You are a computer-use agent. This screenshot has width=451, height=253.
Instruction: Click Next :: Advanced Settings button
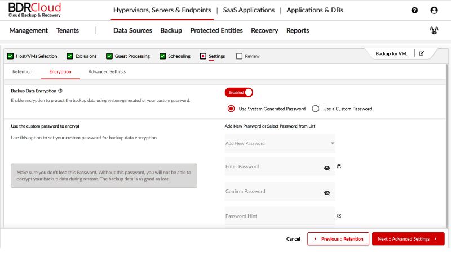[408, 238]
